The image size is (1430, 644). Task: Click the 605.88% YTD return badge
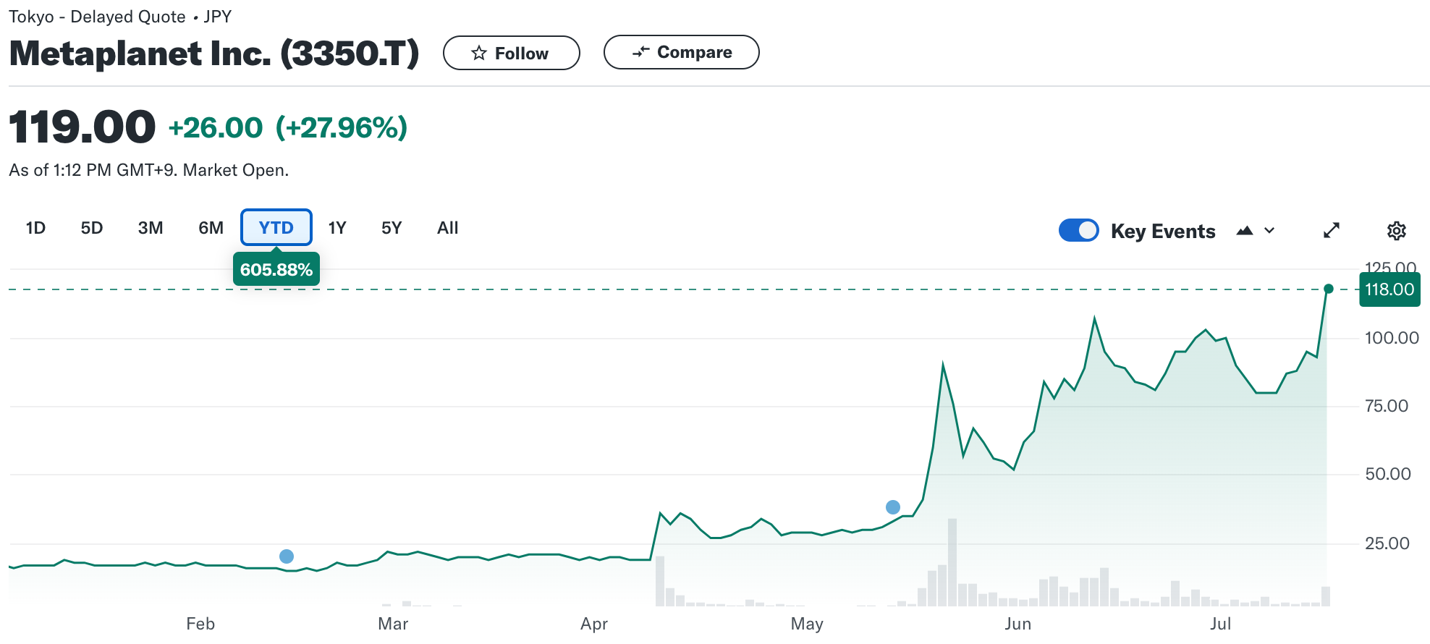[x=276, y=269]
